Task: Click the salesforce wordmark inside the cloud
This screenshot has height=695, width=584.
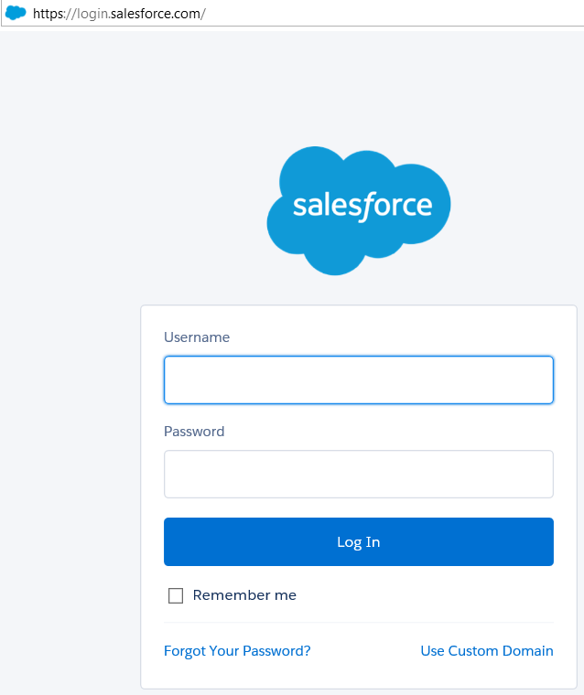Action: tap(362, 205)
